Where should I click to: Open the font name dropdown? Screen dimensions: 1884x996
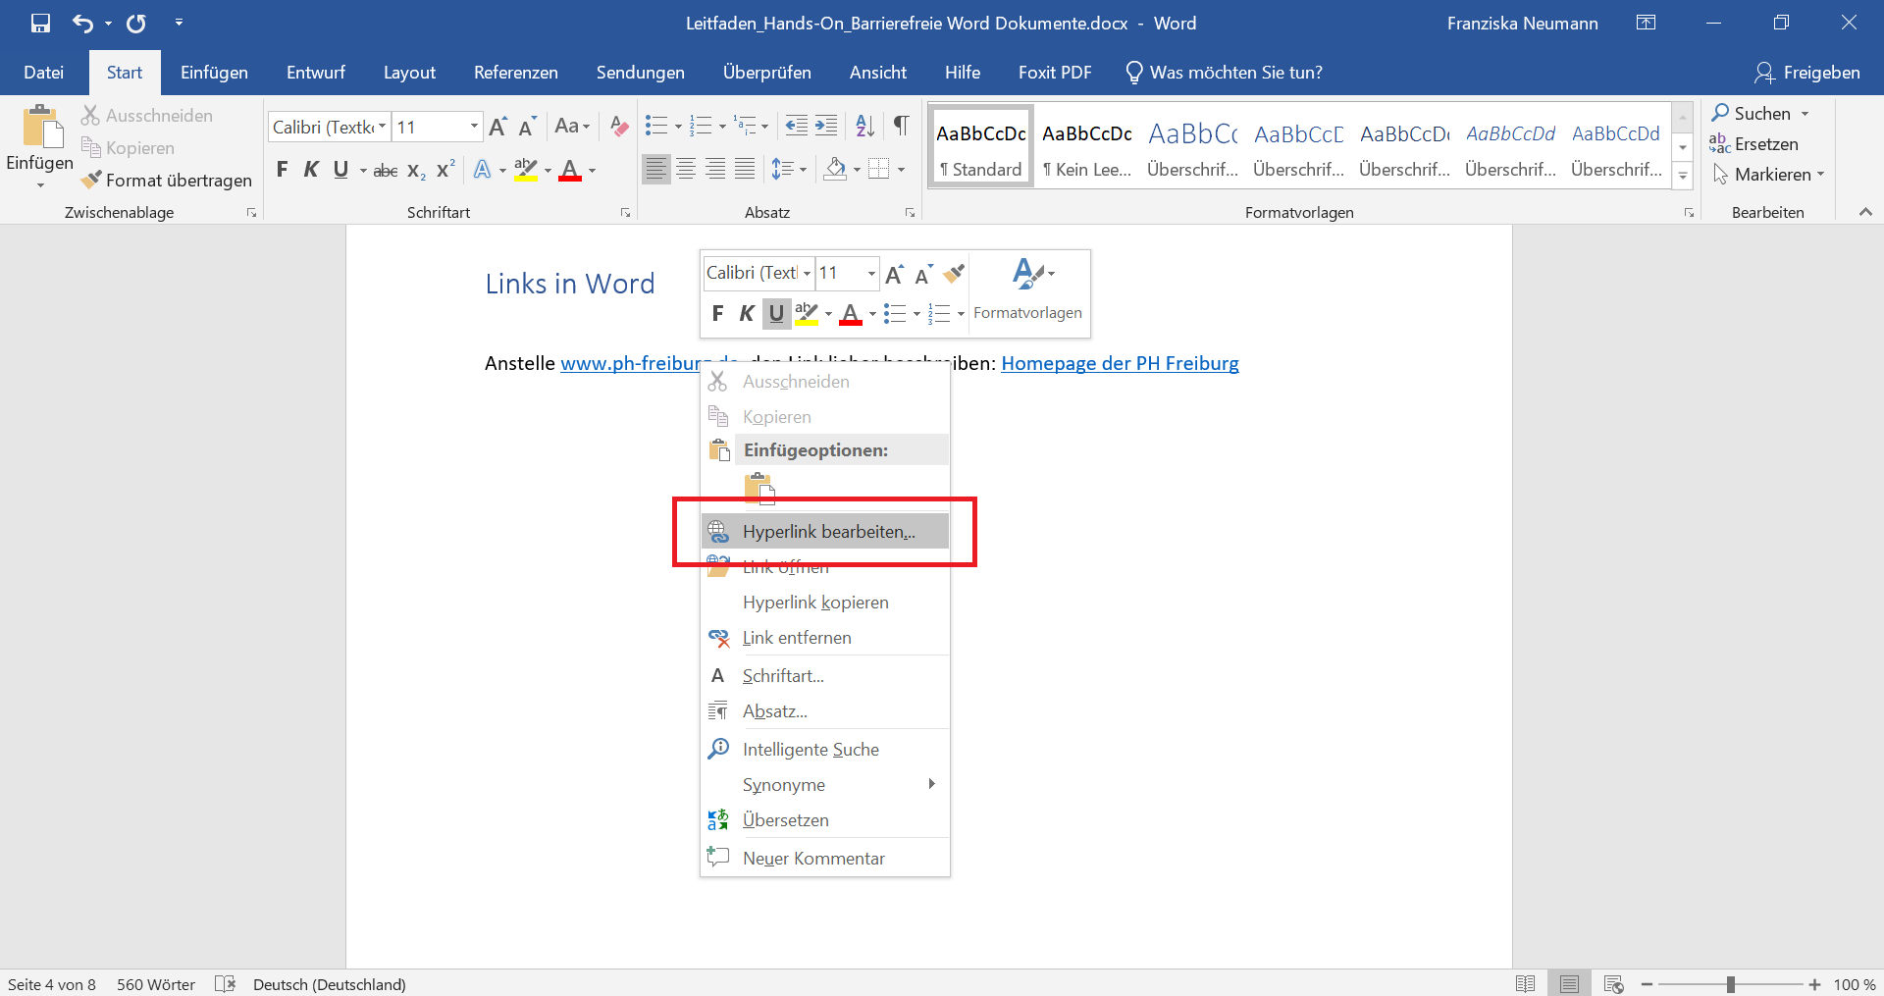tap(382, 127)
